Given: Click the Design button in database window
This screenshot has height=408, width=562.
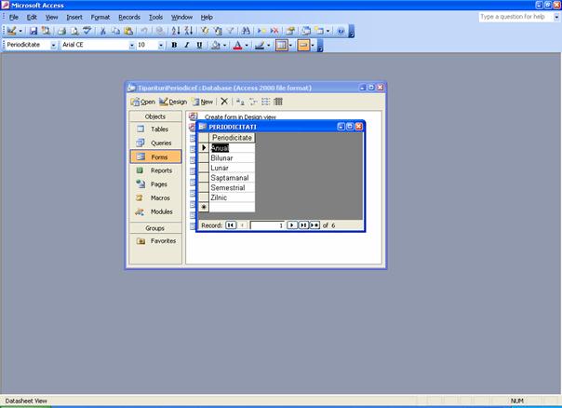Looking at the screenshot, I should (173, 102).
